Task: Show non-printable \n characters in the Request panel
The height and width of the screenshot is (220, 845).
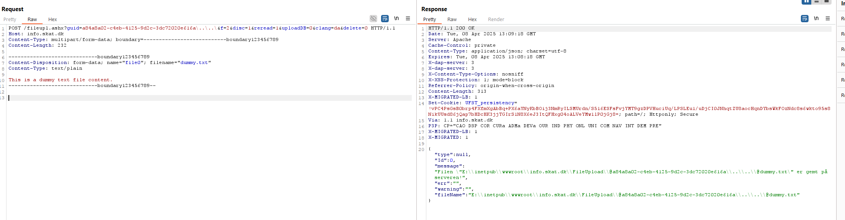Action: 396,18
